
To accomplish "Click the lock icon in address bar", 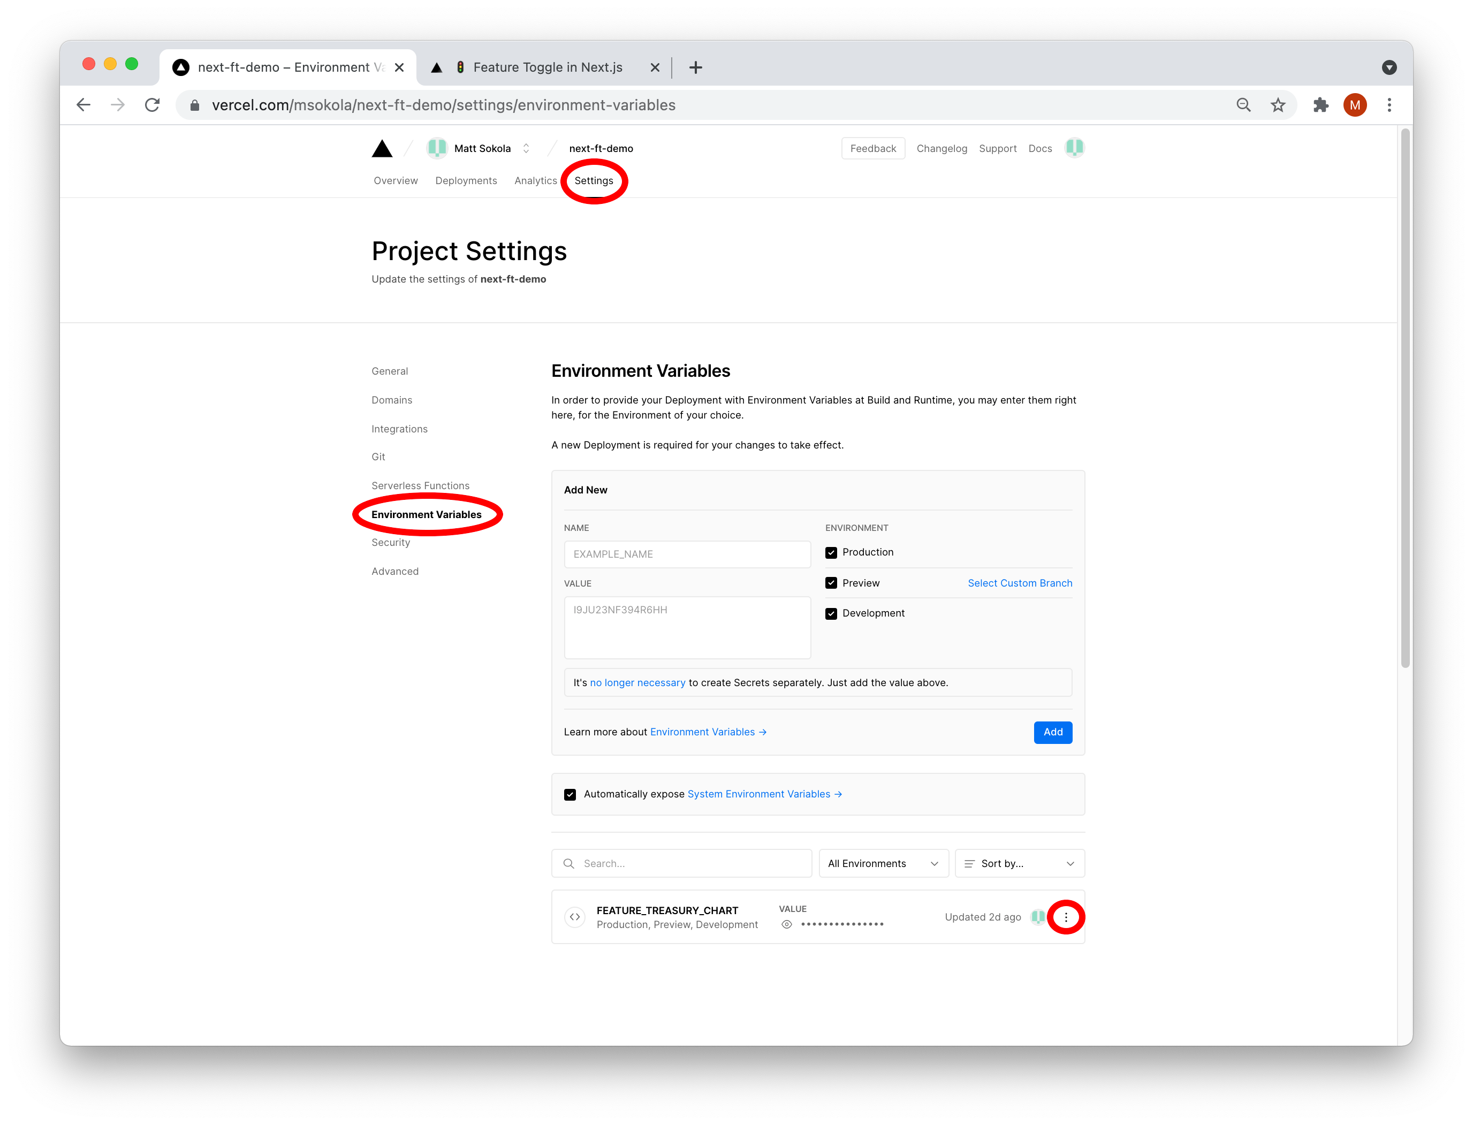I will (x=194, y=105).
